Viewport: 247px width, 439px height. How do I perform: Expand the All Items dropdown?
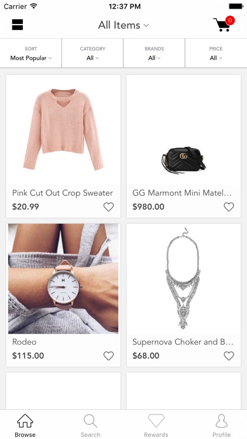[x=123, y=25]
